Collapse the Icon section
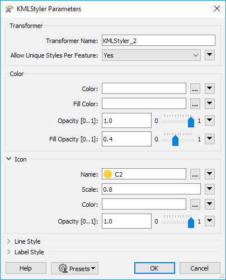 9,159
